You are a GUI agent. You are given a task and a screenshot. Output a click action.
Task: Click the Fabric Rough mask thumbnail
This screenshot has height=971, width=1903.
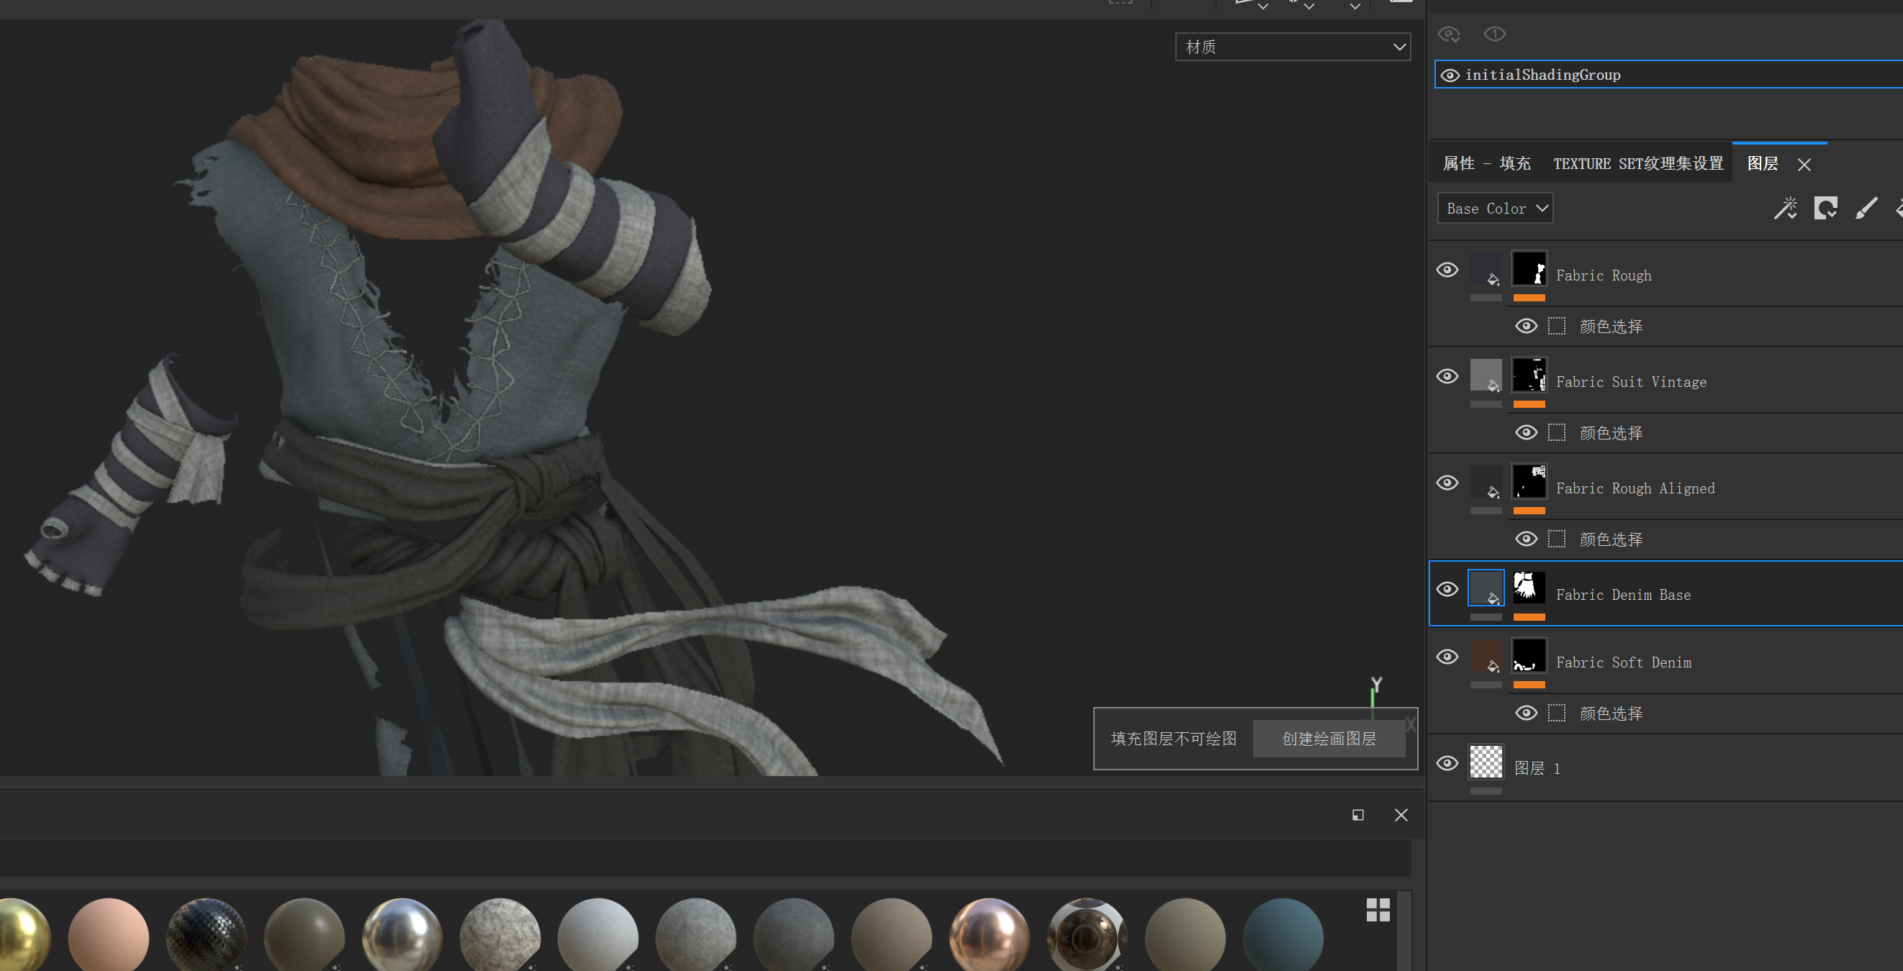(1529, 269)
